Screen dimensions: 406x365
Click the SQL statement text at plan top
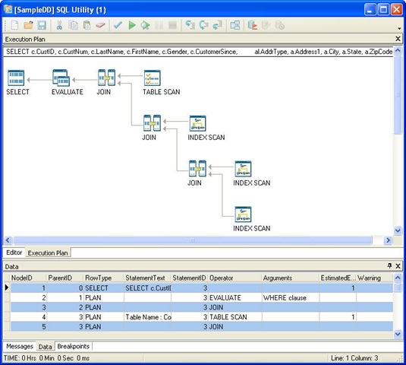[x=199, y=52]
